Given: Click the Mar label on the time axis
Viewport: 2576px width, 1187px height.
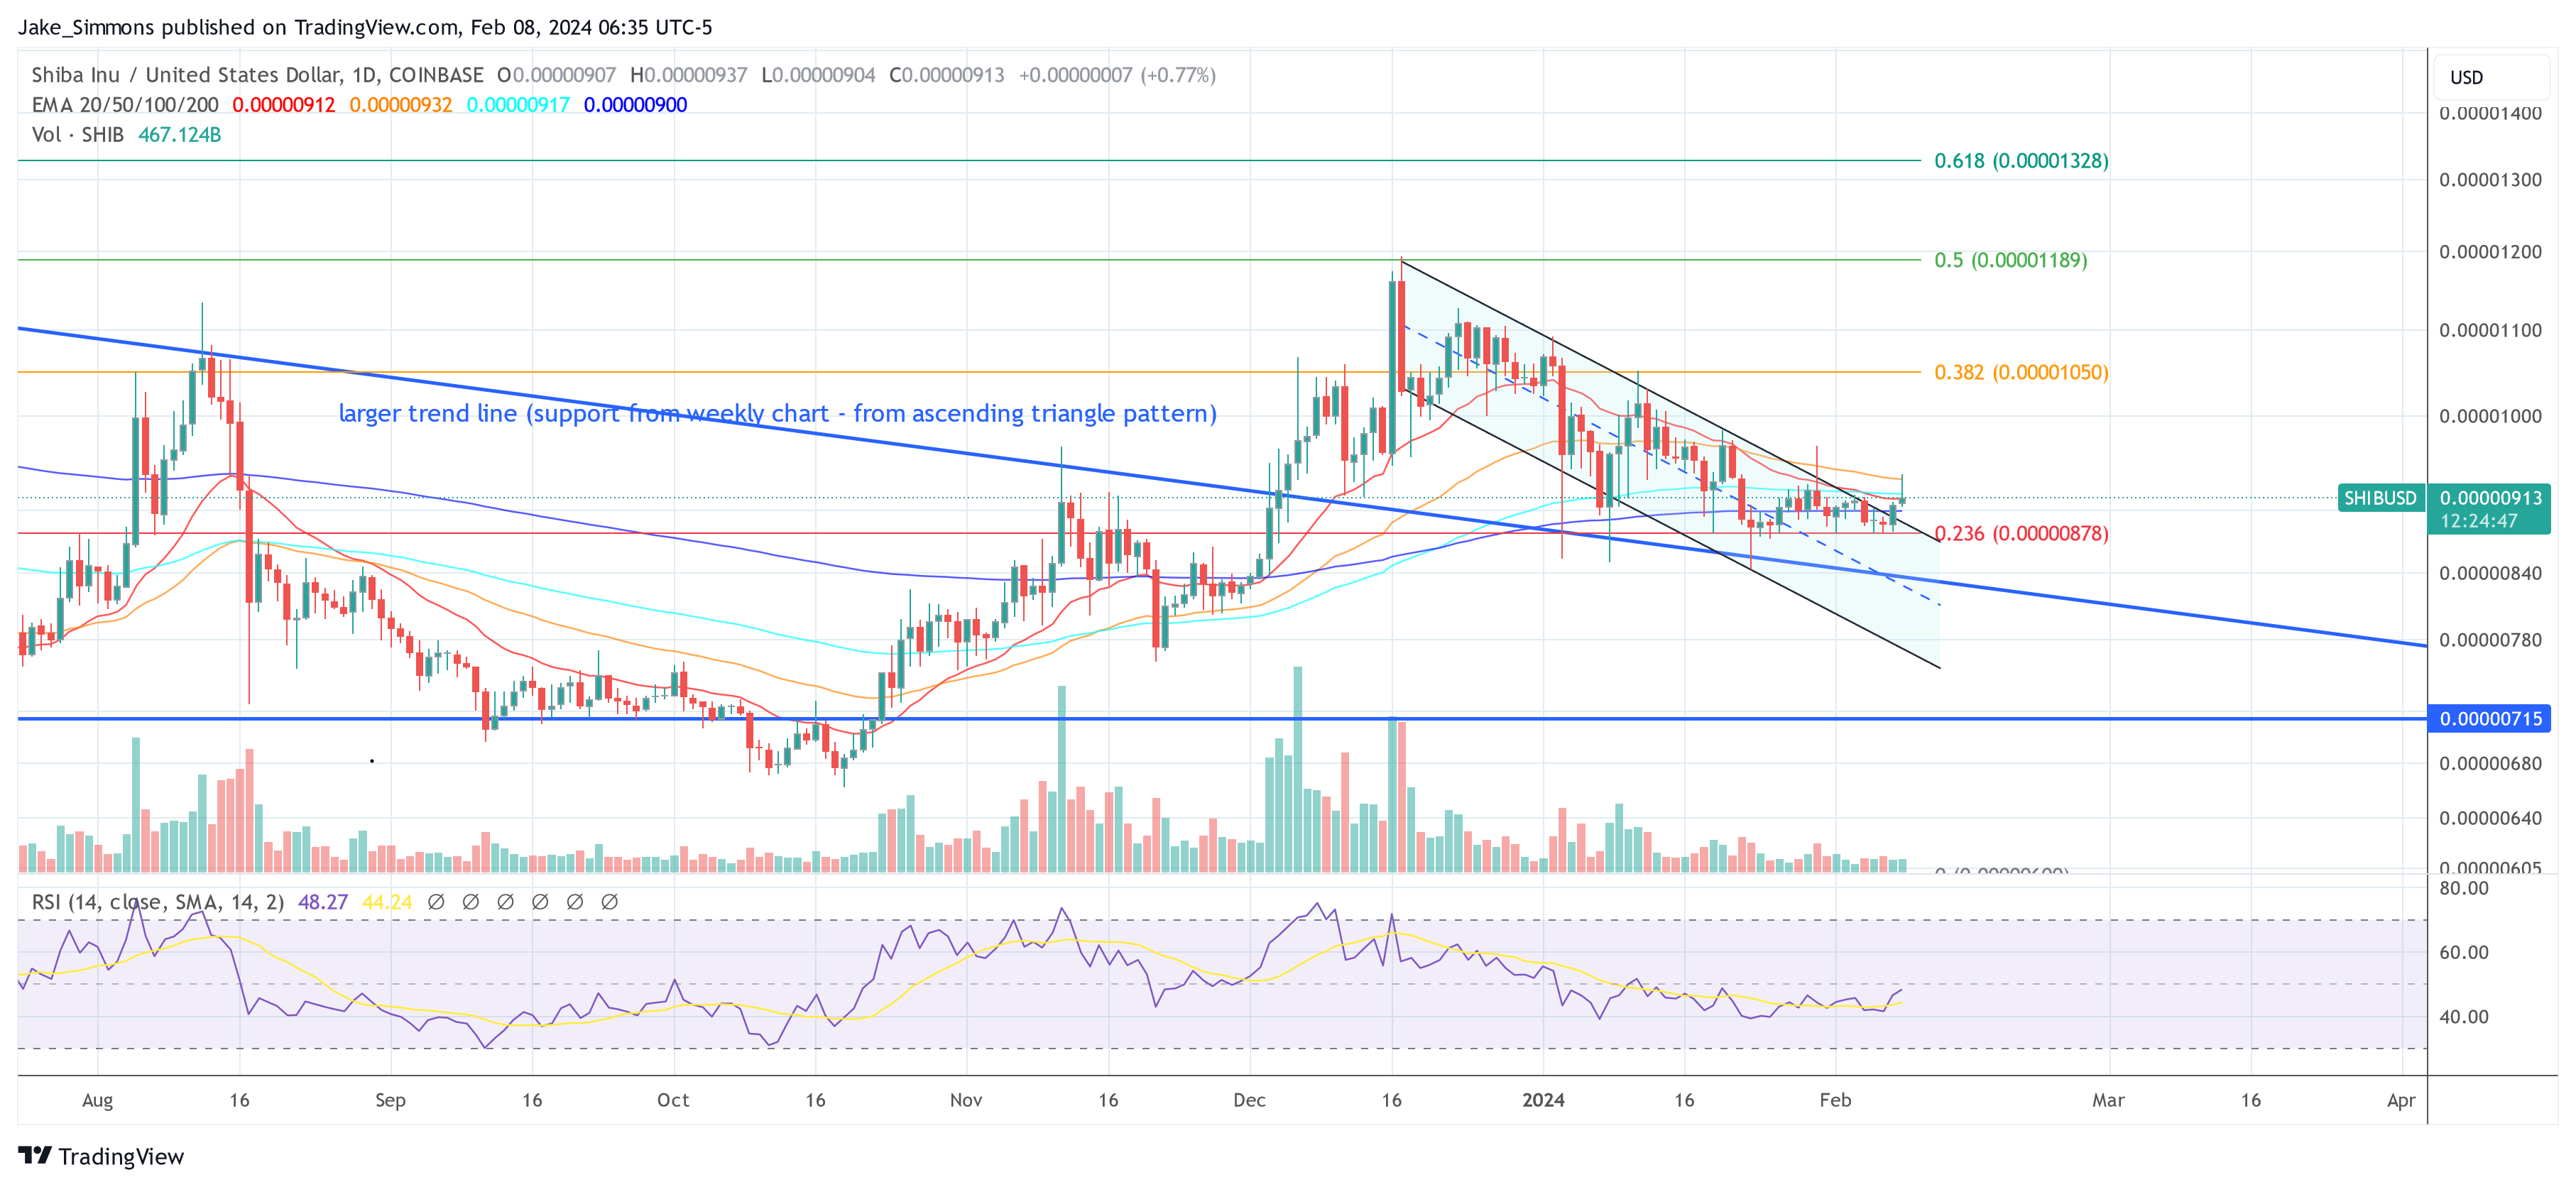Looking at the screenshot, I should click(2109, 1100).
